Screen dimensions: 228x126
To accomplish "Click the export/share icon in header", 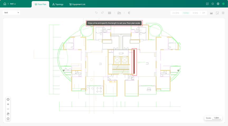I will (x=207, y=4).
